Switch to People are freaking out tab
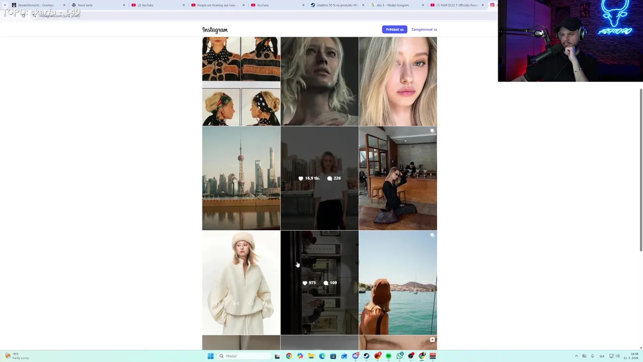This screenshot has width=643, height=362. 217,5
